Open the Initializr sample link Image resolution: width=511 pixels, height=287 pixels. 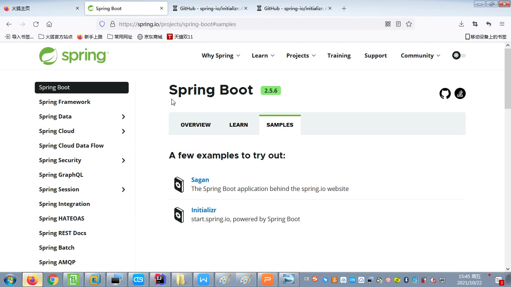tap(204, 210)
